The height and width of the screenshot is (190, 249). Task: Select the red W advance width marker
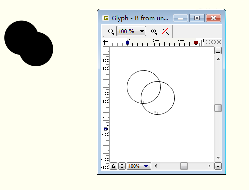tap(196, 43)
